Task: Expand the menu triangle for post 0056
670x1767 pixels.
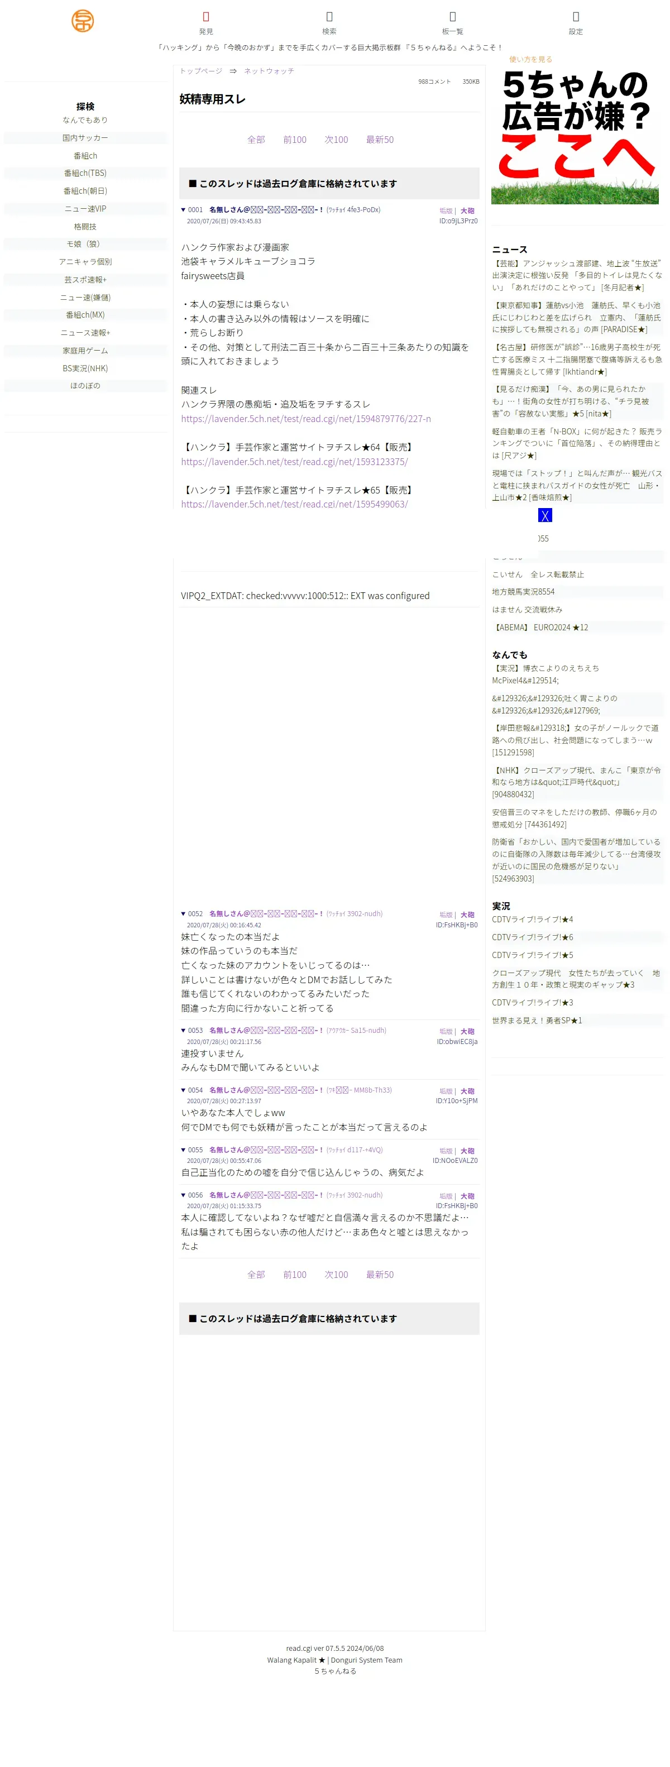Action: click(x=183, y=1195)
